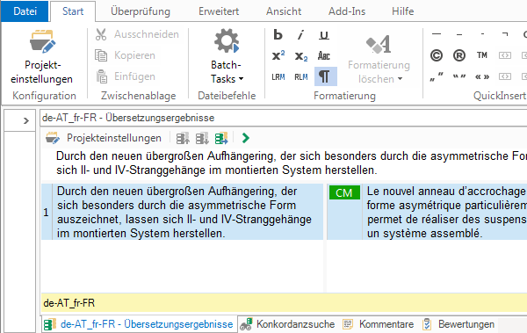Expand the collapsed left side panel arrow

25,120
